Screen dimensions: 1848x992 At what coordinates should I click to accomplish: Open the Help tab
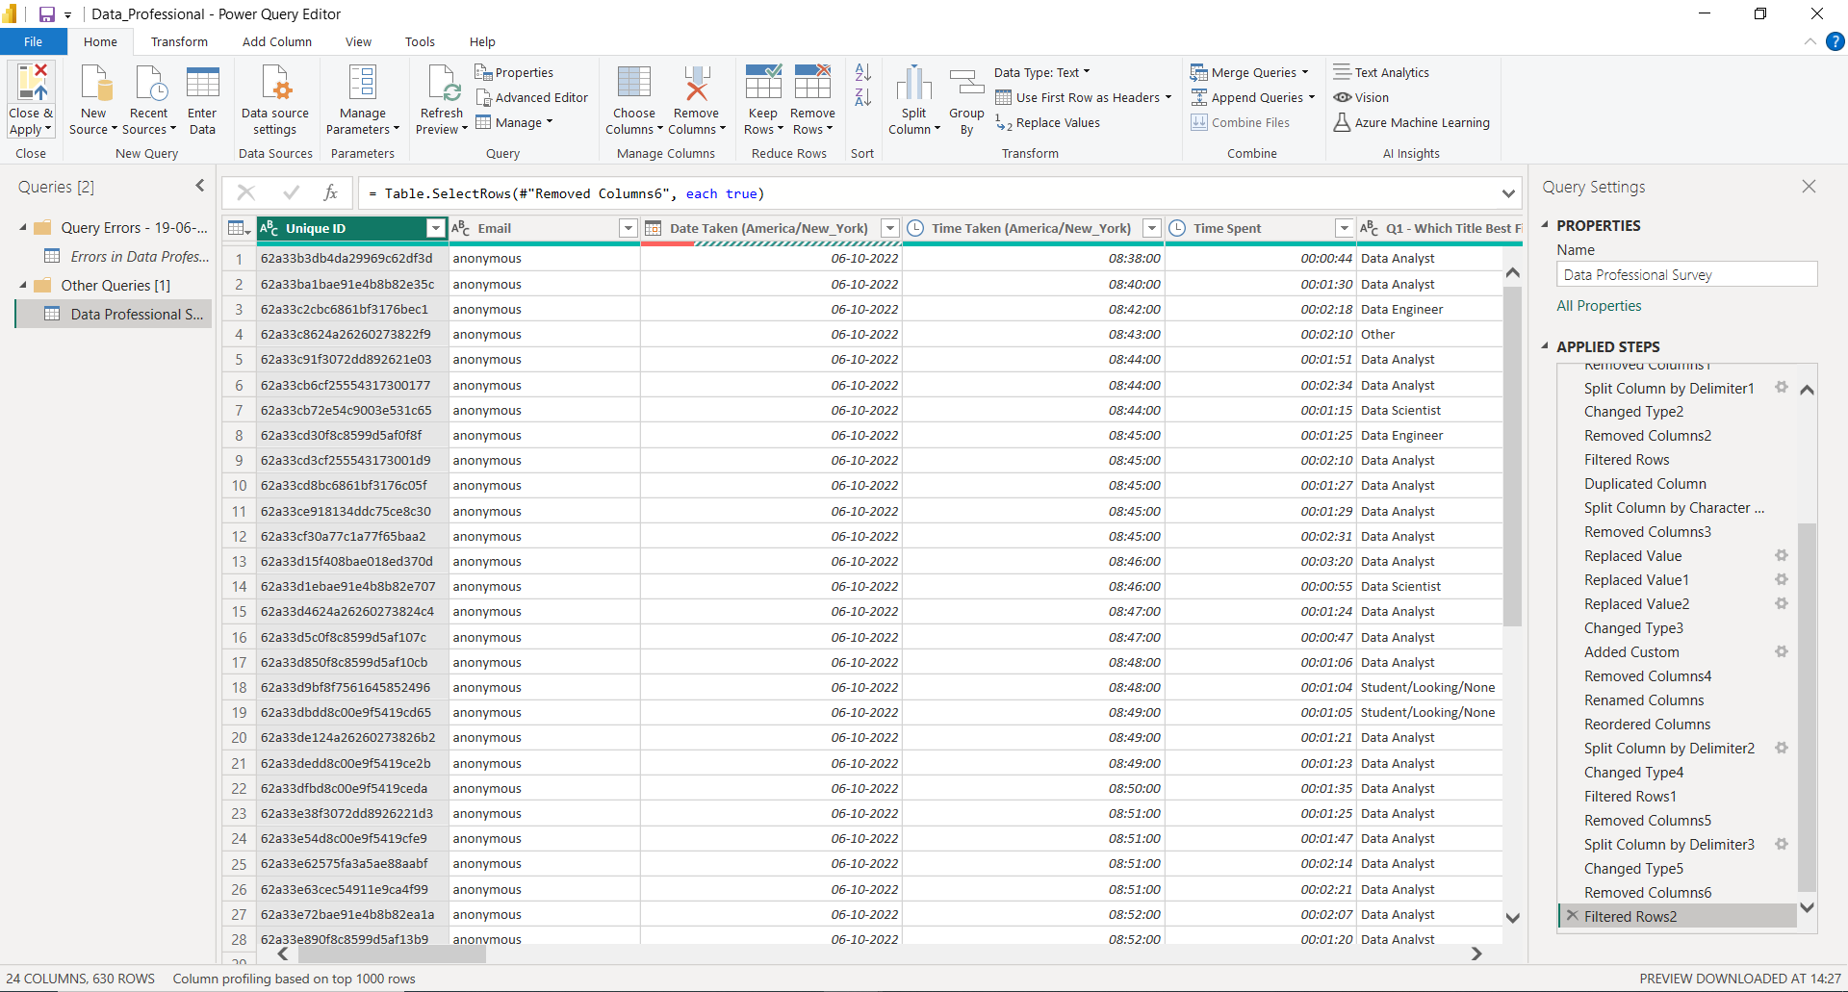point(482,42)
